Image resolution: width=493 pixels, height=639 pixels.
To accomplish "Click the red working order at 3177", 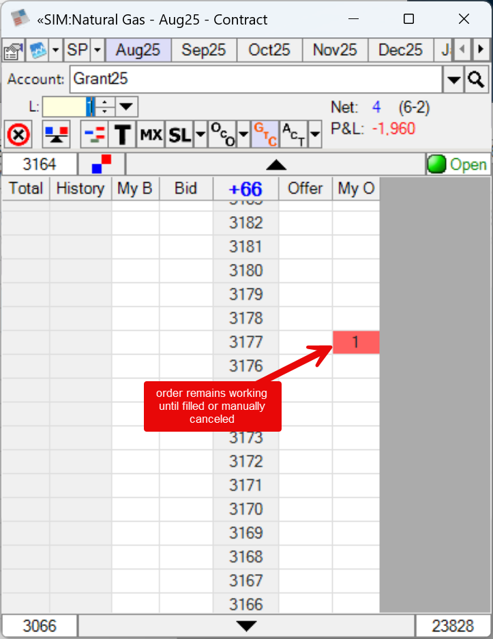I will click(355, 342).
